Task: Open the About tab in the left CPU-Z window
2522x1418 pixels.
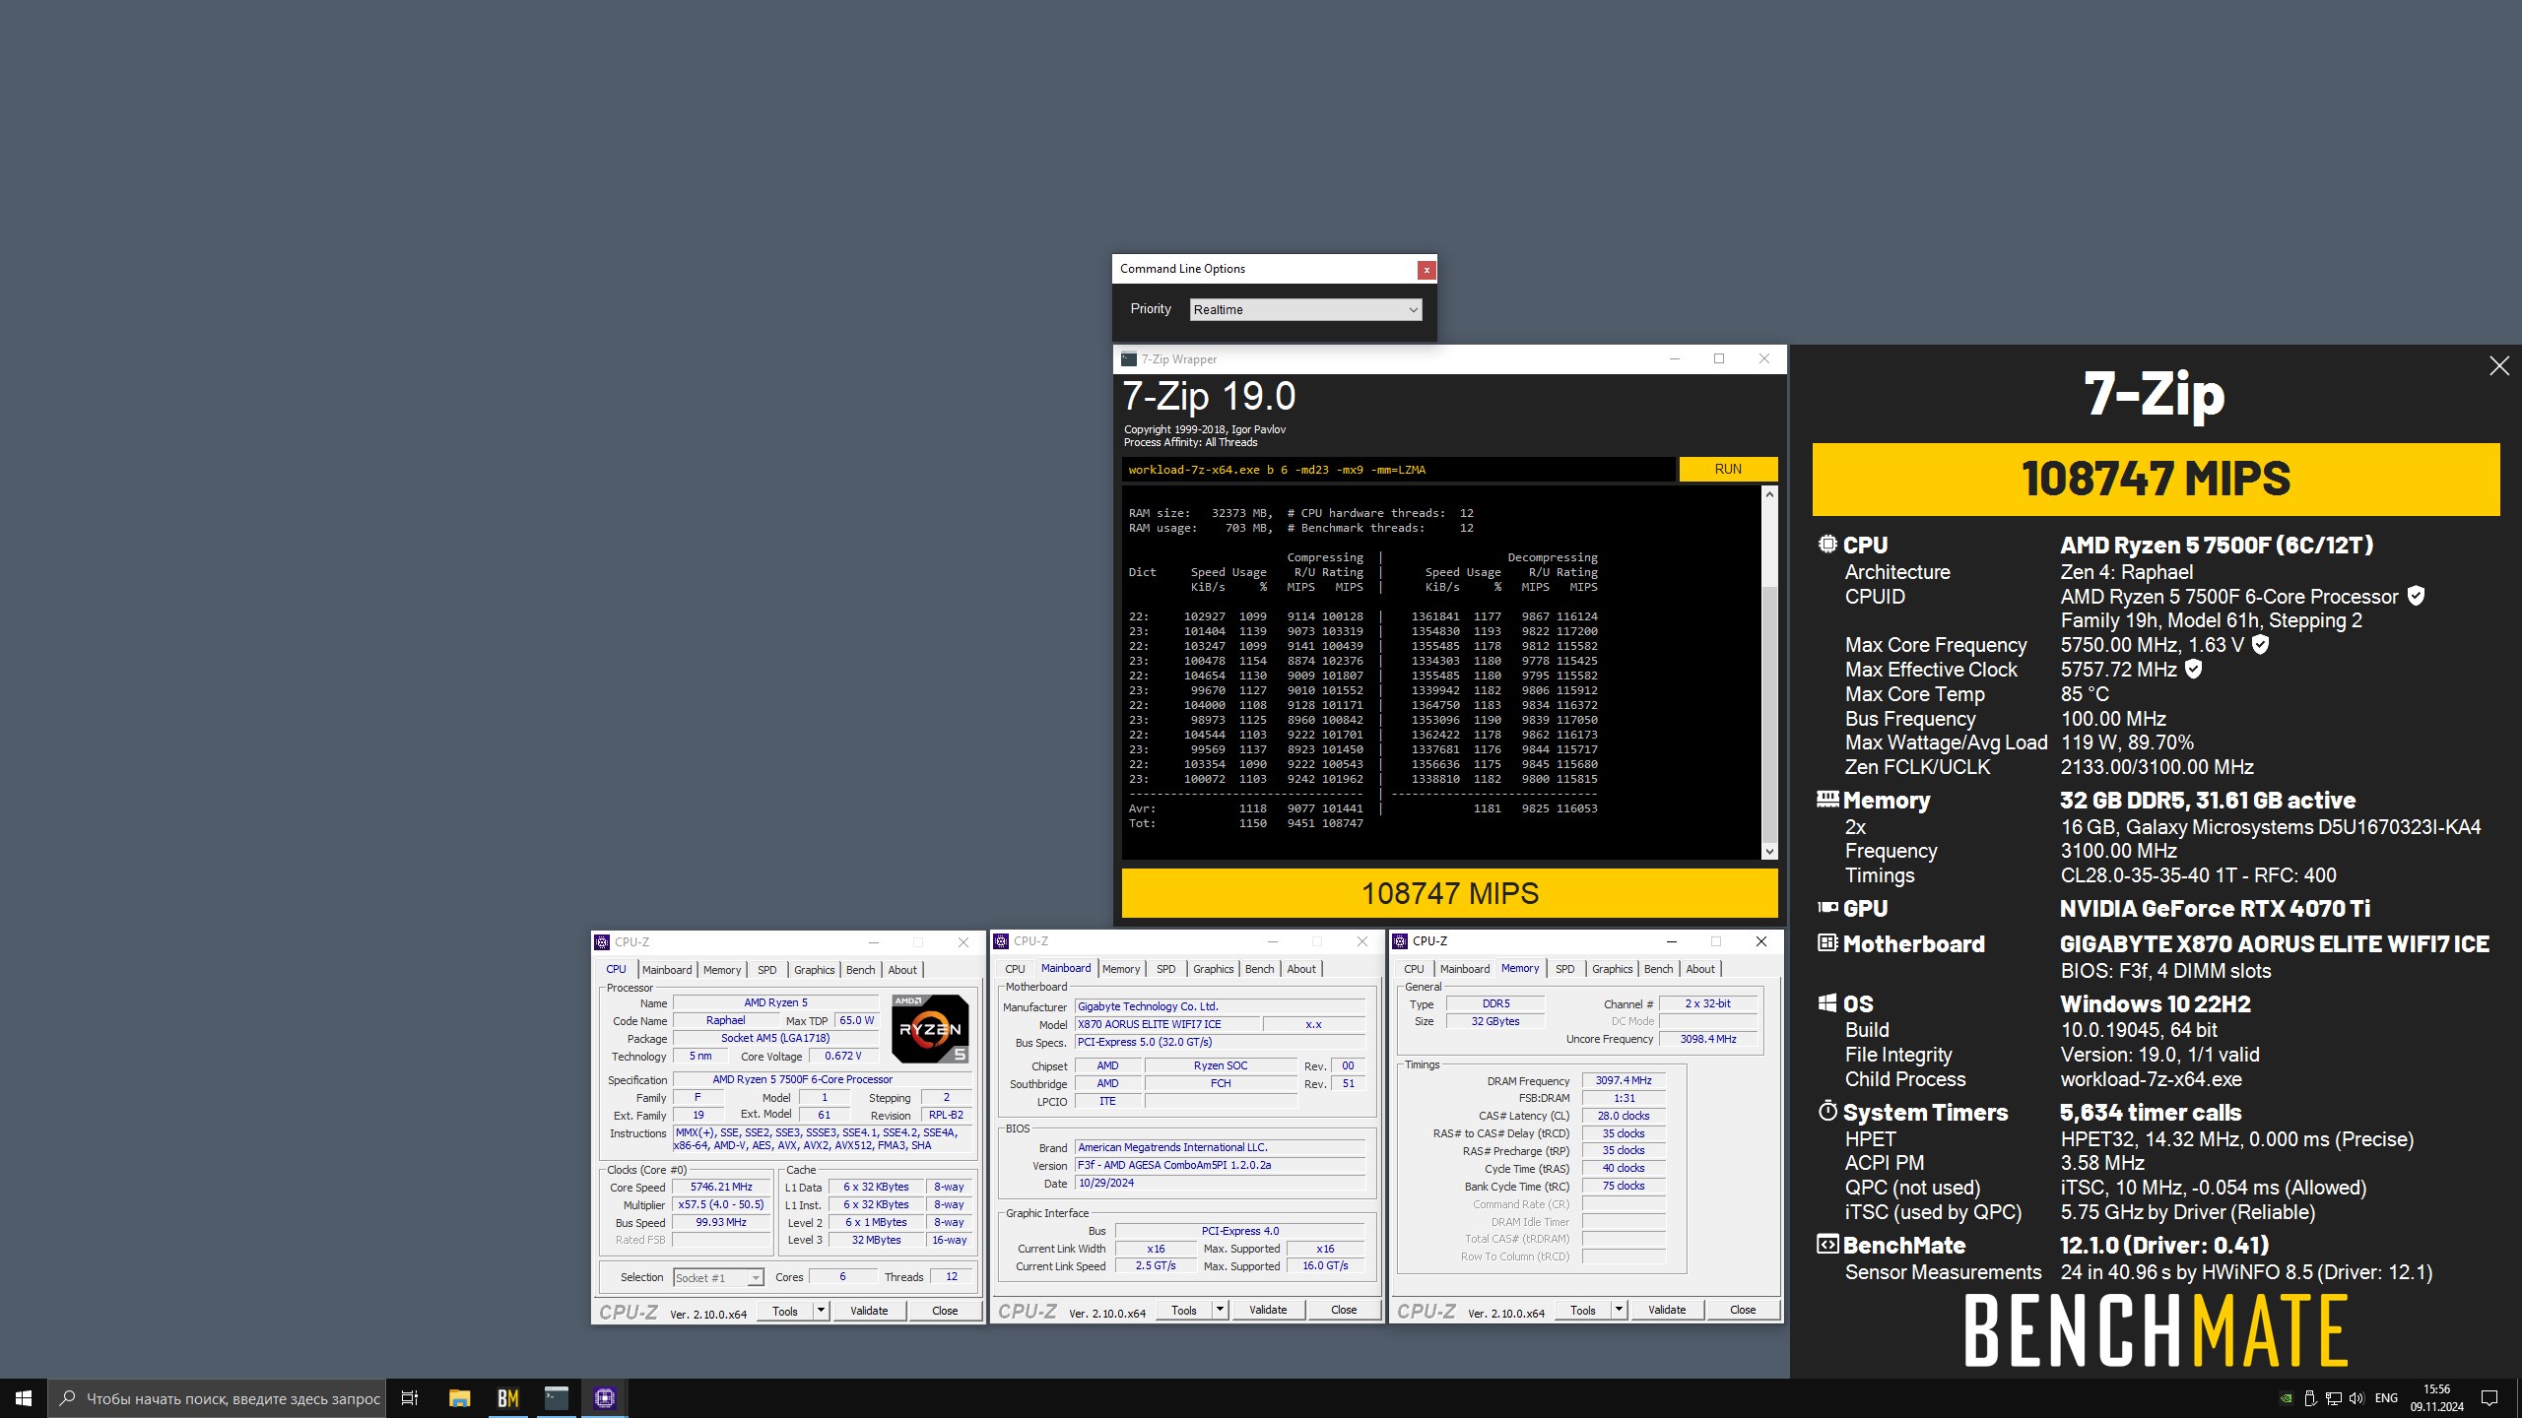Action: [902, 970]
